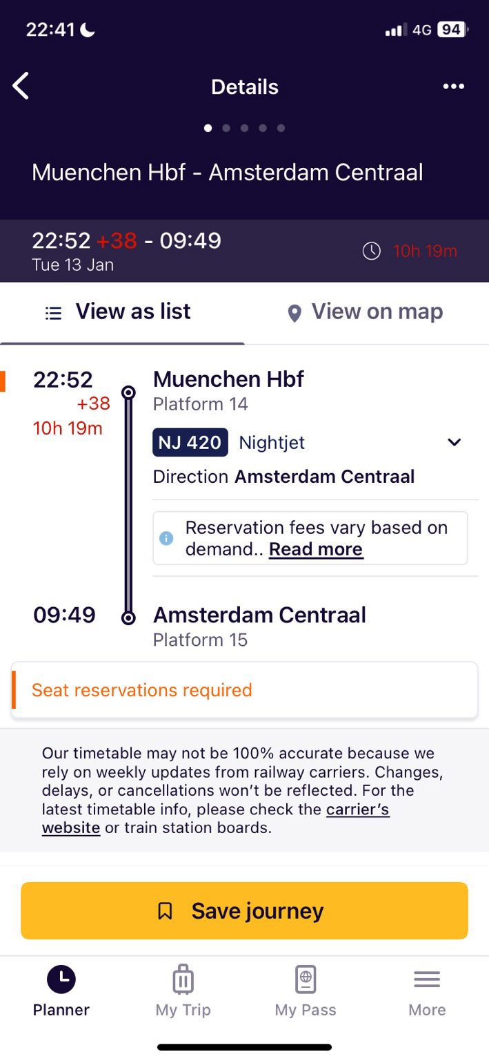Open My Pass from bottom bar
Viewport: 489px width, 1061px height.
305,992
